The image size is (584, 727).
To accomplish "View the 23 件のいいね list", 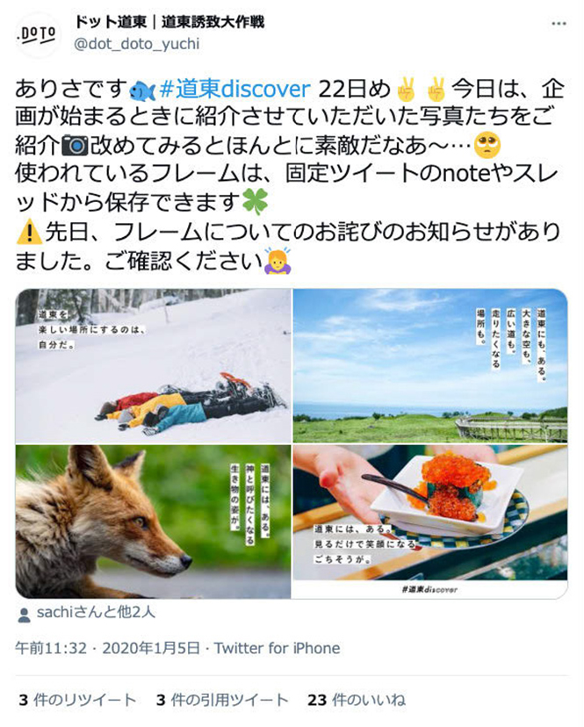I will pyautogui.click(x=357, y=700).
